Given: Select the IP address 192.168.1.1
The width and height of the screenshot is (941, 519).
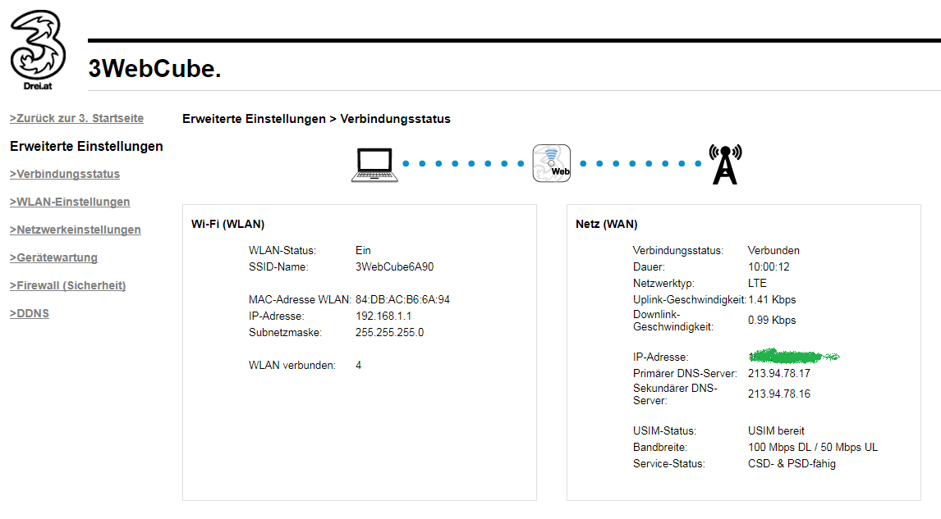Looking at the screenshot, I should [x=383, y=316].
